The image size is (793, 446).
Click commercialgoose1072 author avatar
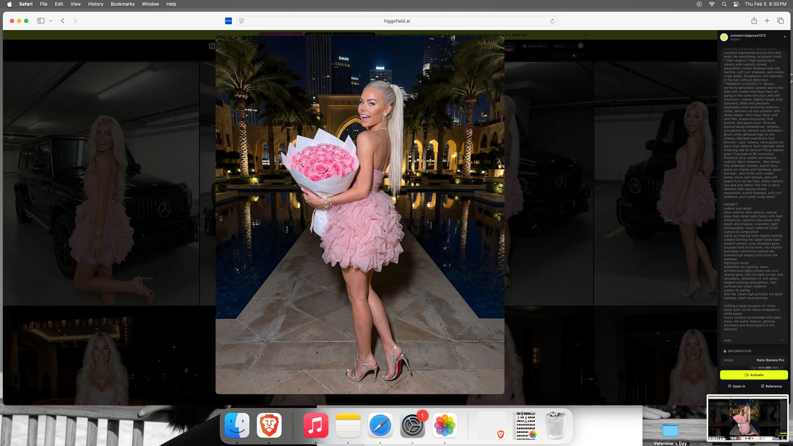coord(724,37)
